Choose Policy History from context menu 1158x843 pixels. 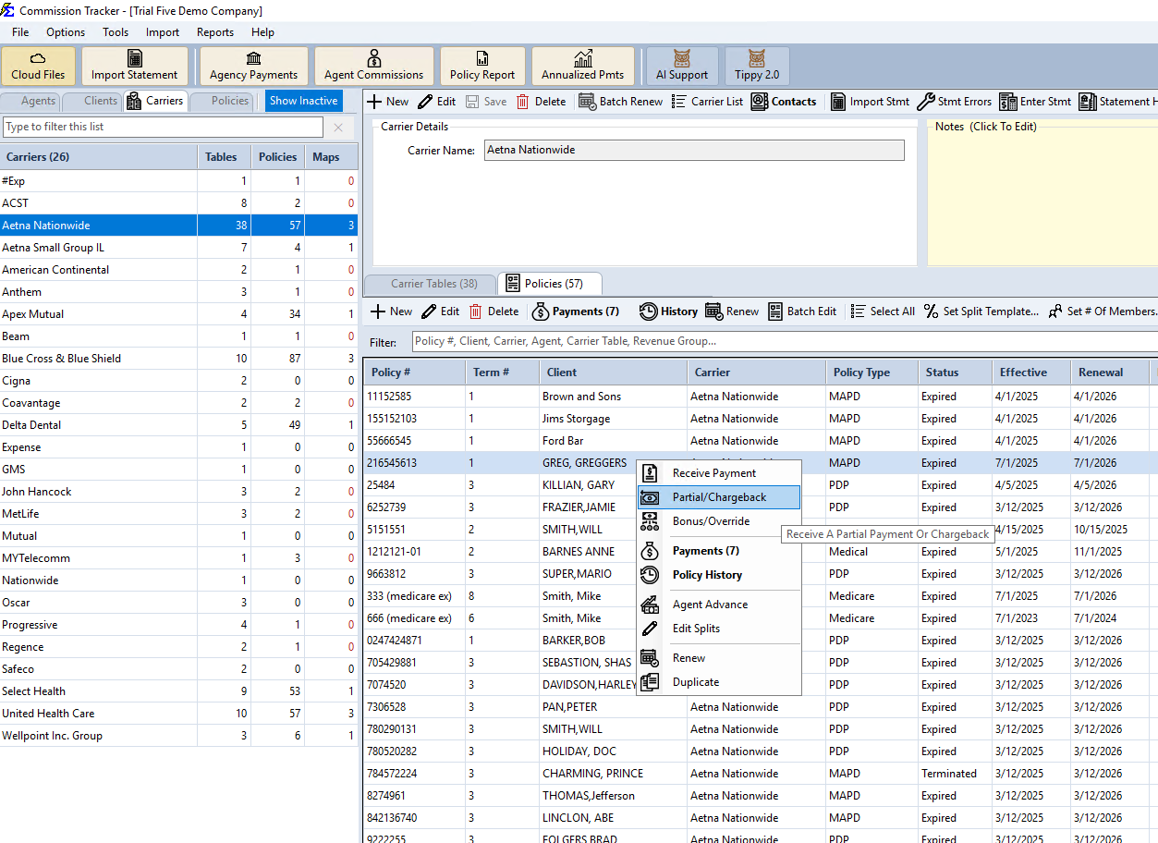point(718,575)
